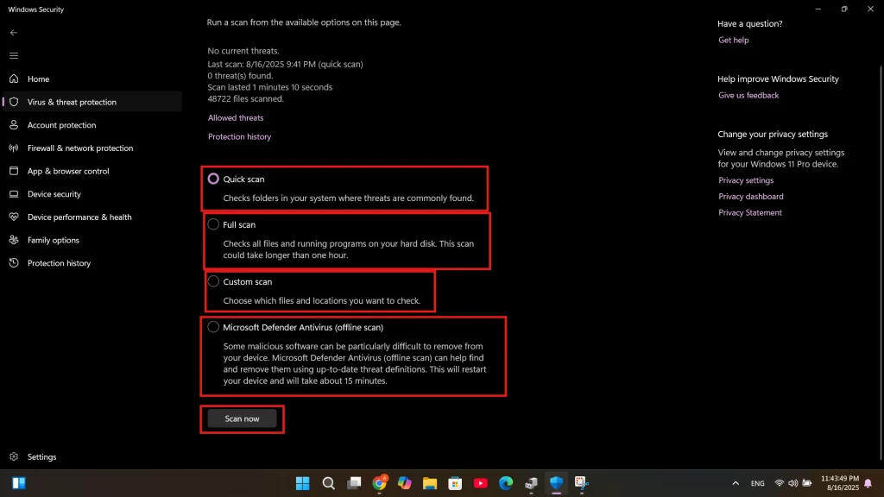Viewport: 884px width, 497px height.
Task: Click the back arrow icon
Action: [13, 32]
